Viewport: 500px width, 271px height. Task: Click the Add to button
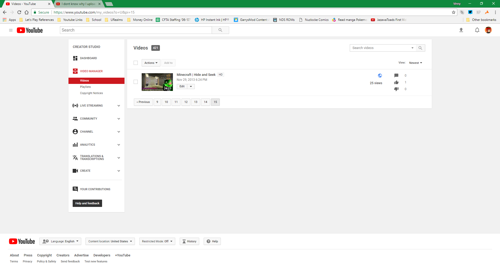(x=168, y=63)
